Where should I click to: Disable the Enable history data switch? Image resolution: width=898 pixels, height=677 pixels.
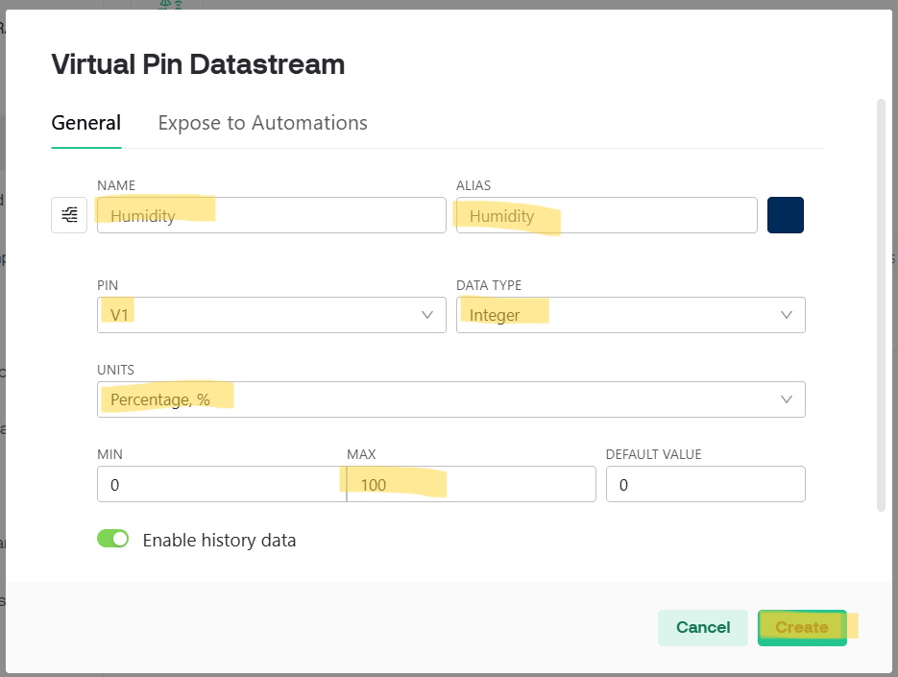[112, 539]
